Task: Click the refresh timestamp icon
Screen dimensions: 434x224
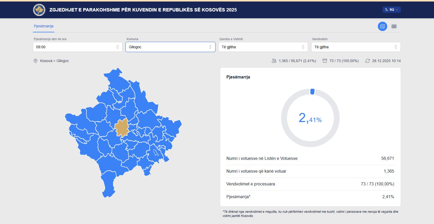Action: click(x=367, y=61)
